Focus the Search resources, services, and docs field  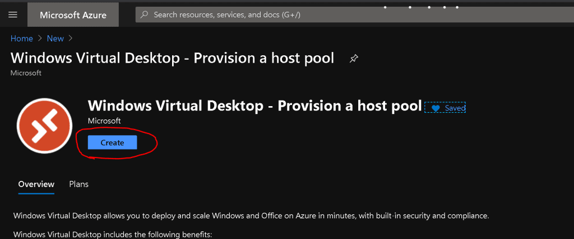click(x=354, y=15)
